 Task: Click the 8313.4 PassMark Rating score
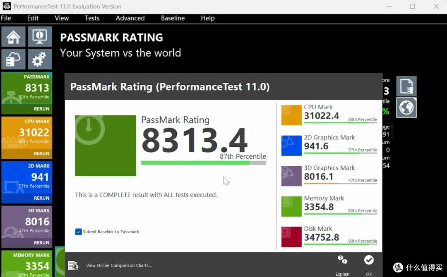[x=195, y=140]
